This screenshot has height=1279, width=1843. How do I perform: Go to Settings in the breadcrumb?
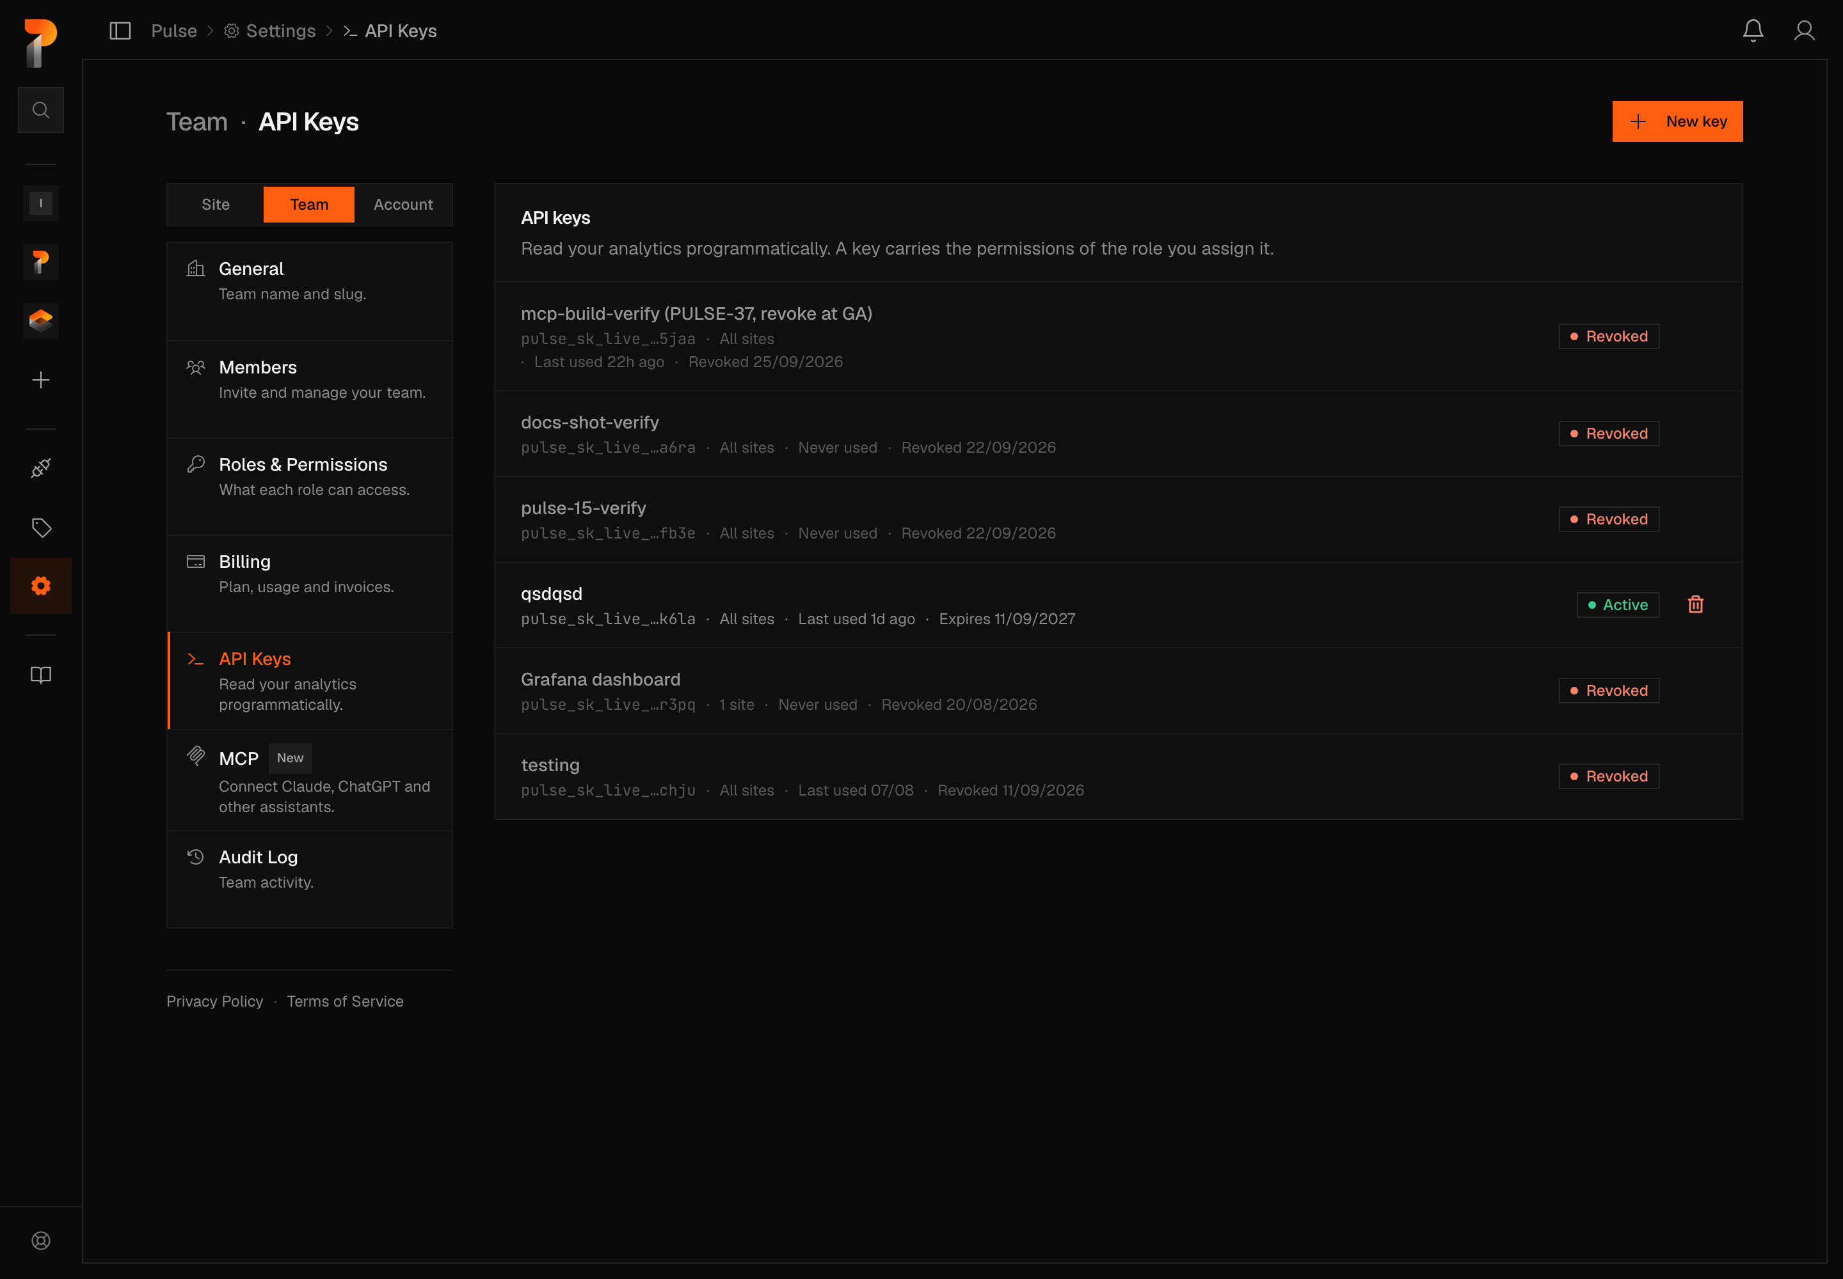tap(269, 31)
